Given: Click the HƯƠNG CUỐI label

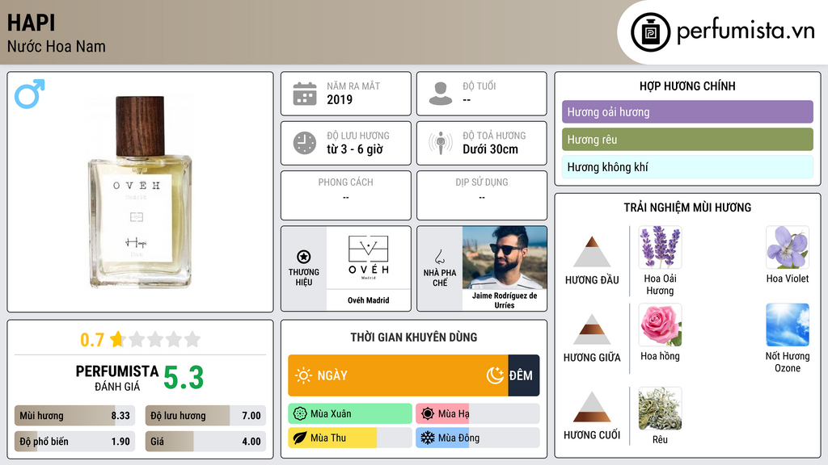Looking at the screenshot, I should coord(592,435).
